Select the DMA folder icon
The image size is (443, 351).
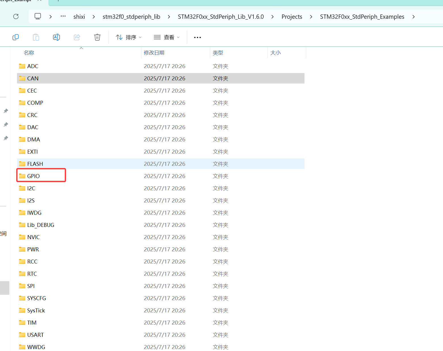coord(22,139)
